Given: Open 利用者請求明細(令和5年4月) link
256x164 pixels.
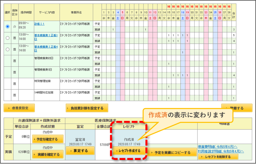Looking at the screenshot, I should (221, 151).
